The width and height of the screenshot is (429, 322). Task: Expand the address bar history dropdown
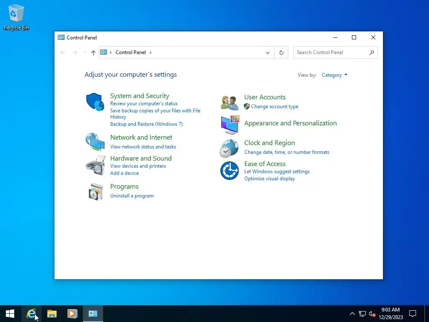268,52
